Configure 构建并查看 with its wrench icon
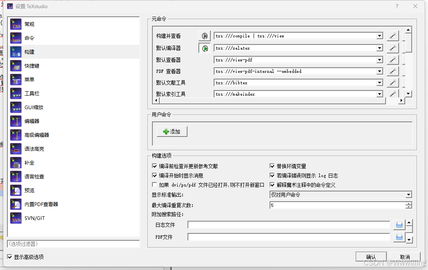Image resolution: width=428 pixels, height=270 pixels. [393, 36]
